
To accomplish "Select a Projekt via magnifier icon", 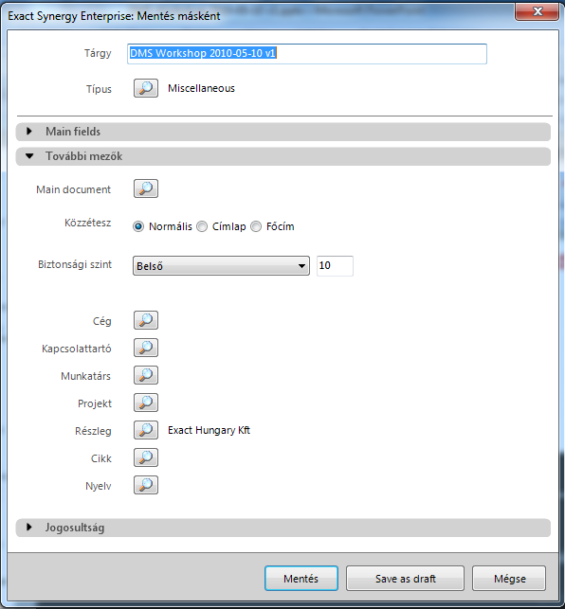I will tap(146, 403).
